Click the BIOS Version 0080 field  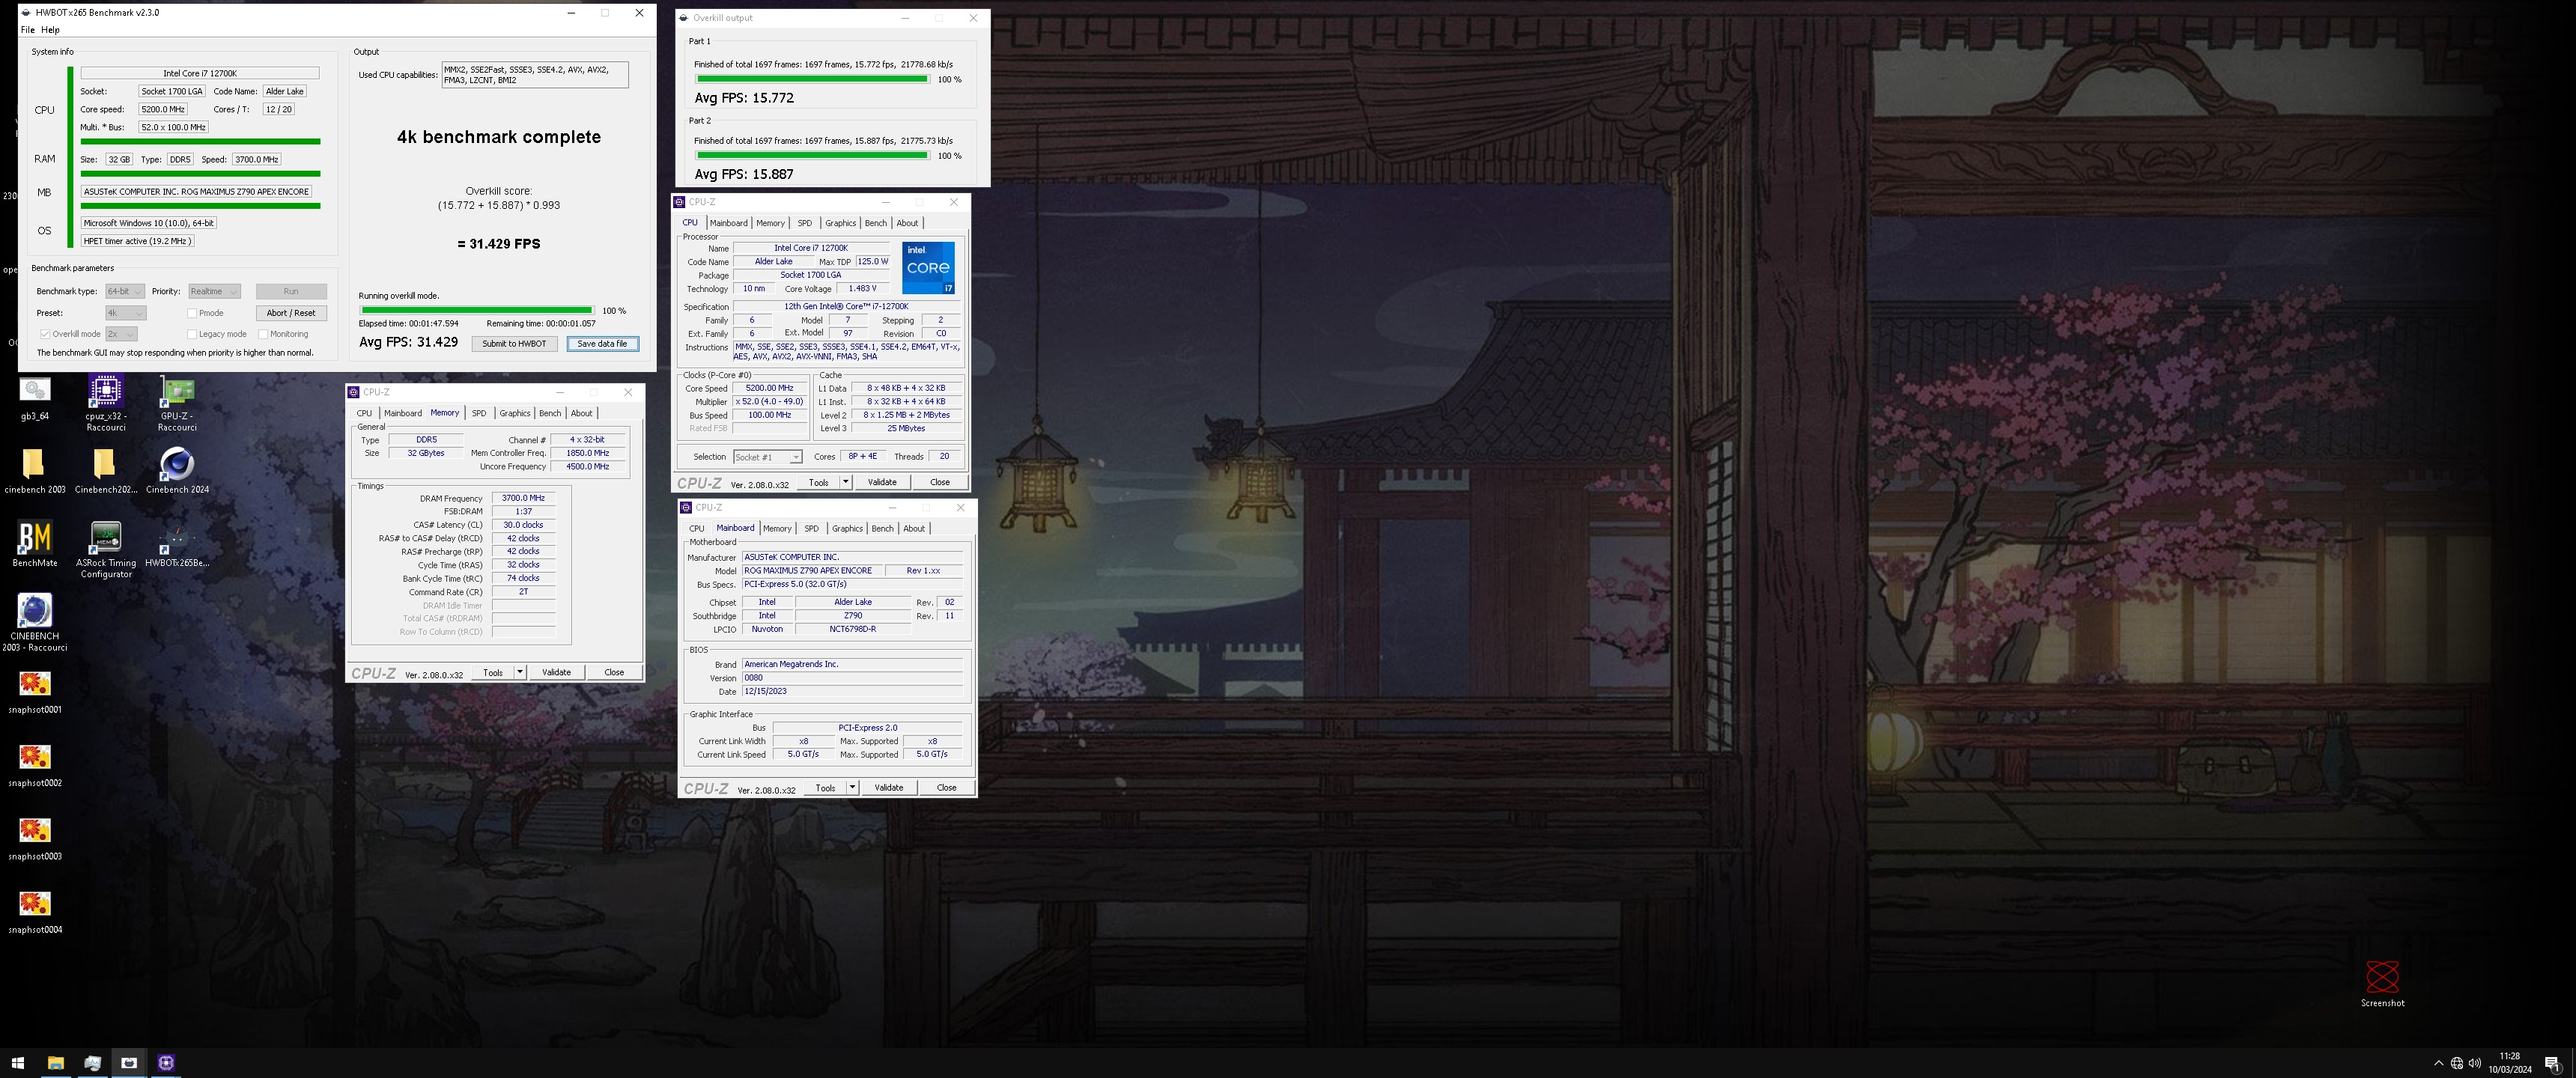coord(852,678)
